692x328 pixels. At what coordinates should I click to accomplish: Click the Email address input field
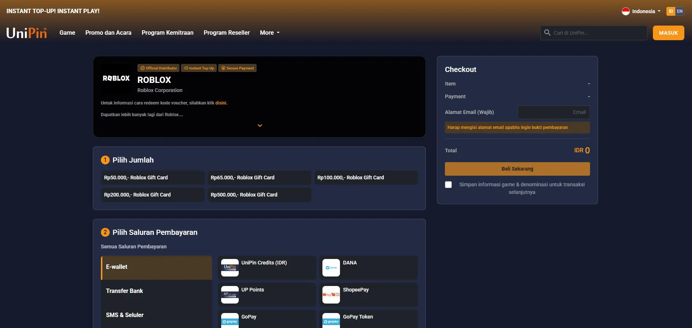tap(553, 112)
